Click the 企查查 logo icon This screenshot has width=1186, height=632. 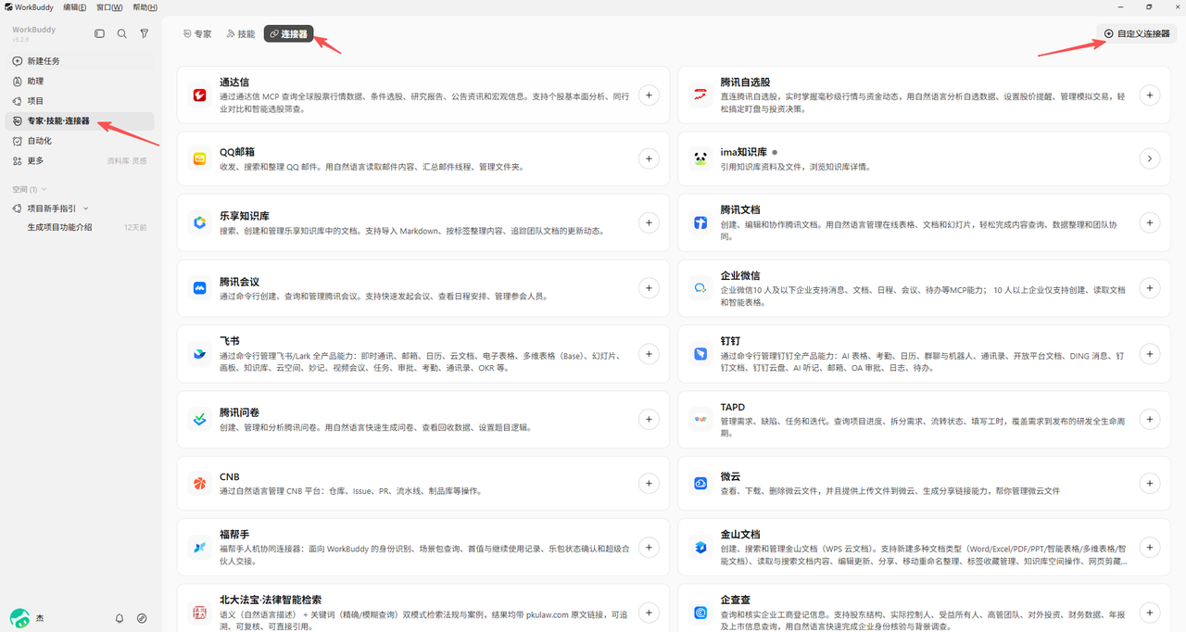pyautogui.click(x=700, y=613)
